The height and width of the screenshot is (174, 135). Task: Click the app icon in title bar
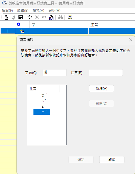click(4, 3)
